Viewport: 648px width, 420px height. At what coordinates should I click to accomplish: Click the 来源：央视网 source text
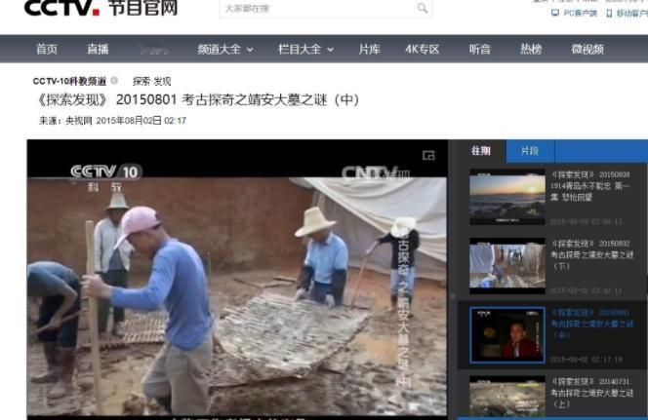[65, 121]
